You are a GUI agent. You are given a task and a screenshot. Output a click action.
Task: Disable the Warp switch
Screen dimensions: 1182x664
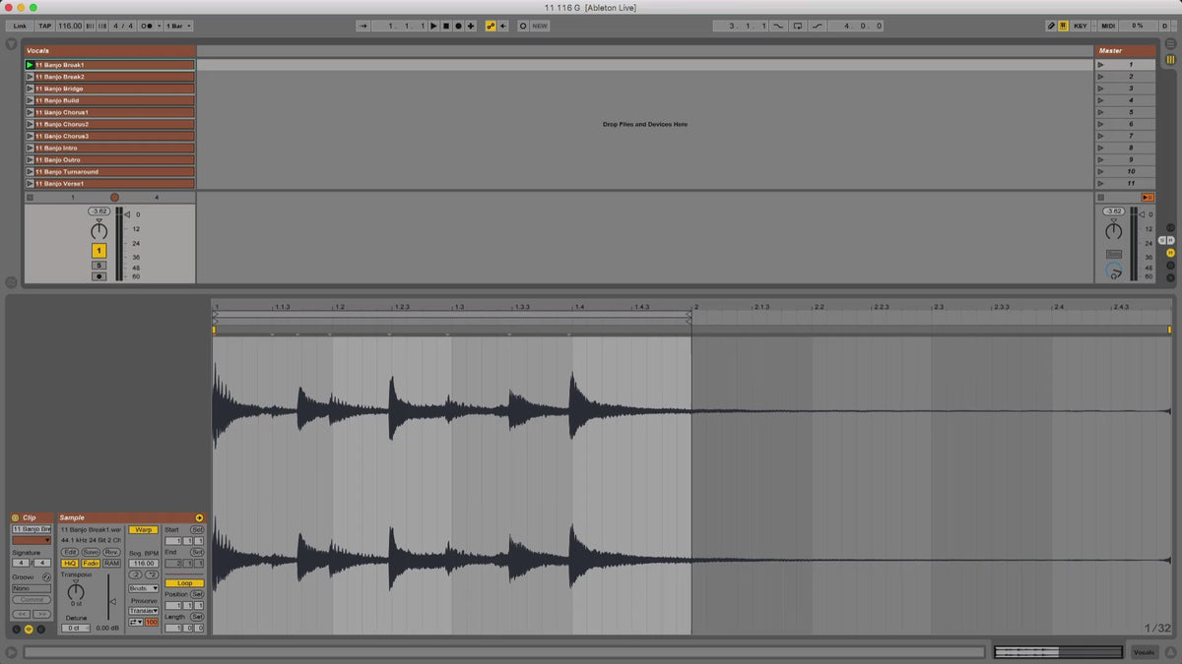(143, 529)
